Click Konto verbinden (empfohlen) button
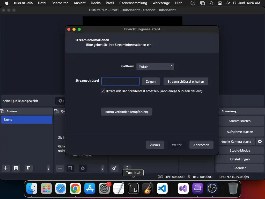This screenshot has width=265, height=199. tap(127, 112)
